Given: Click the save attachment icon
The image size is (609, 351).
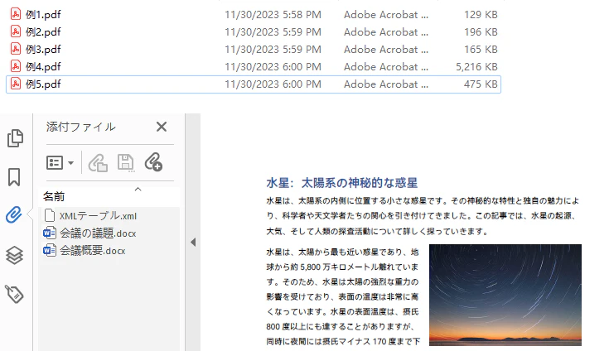Looking at the screenshot, I should pyautogui.click(x=125, y=163).
